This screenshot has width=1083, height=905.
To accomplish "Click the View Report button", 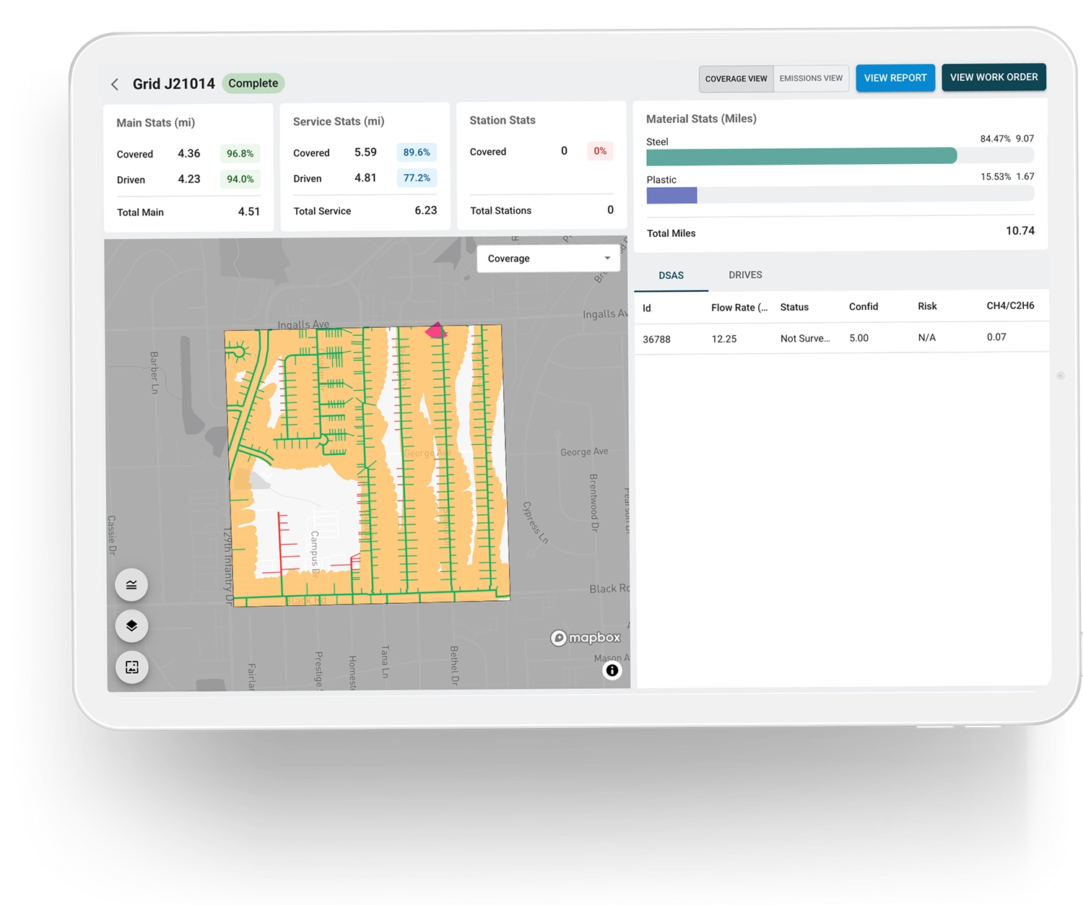I will (895, 78).
